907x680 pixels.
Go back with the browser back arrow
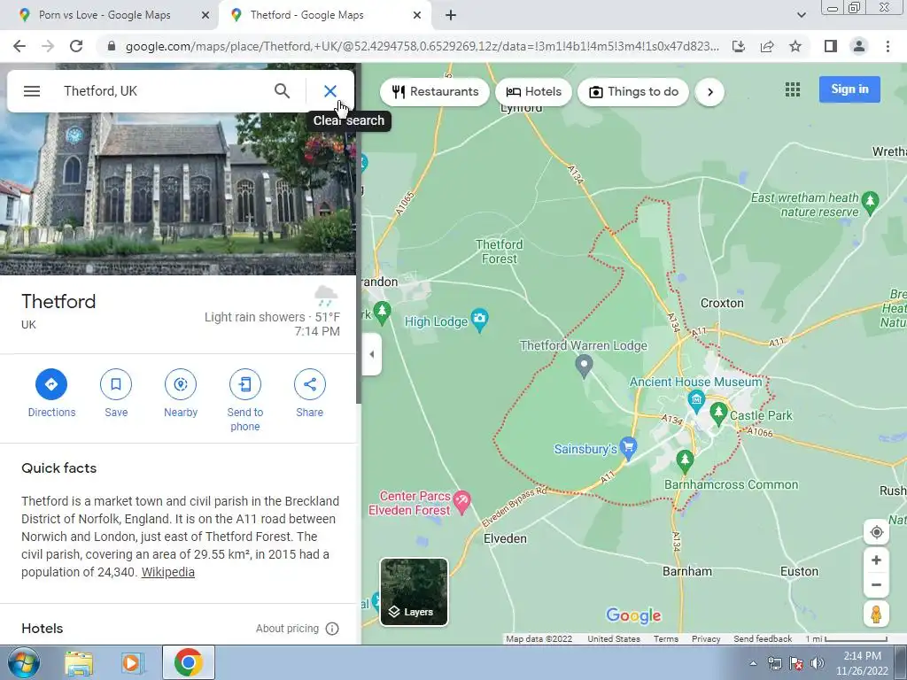pos(19,46)
